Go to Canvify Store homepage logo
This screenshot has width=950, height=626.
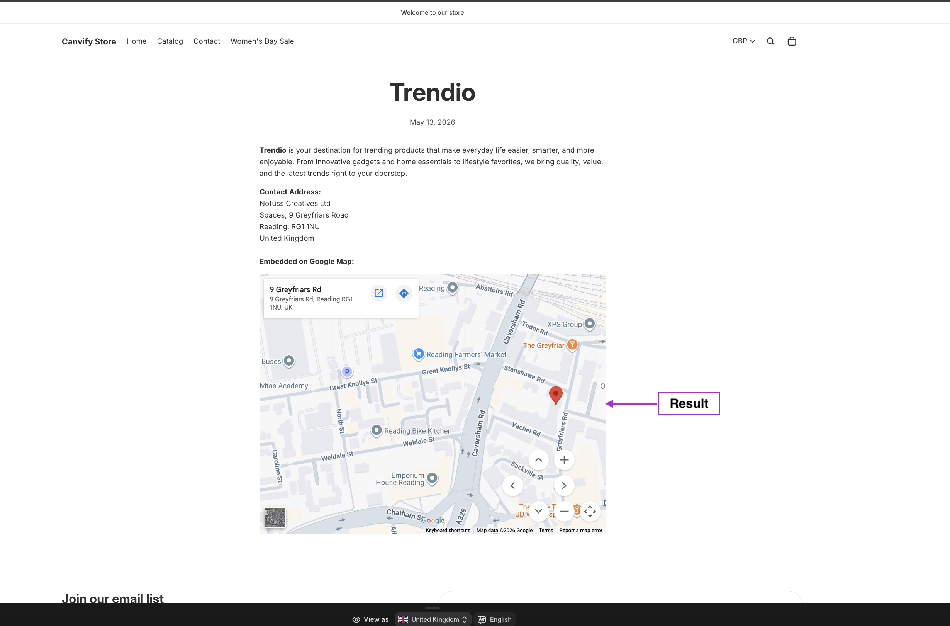coord(88,41)
